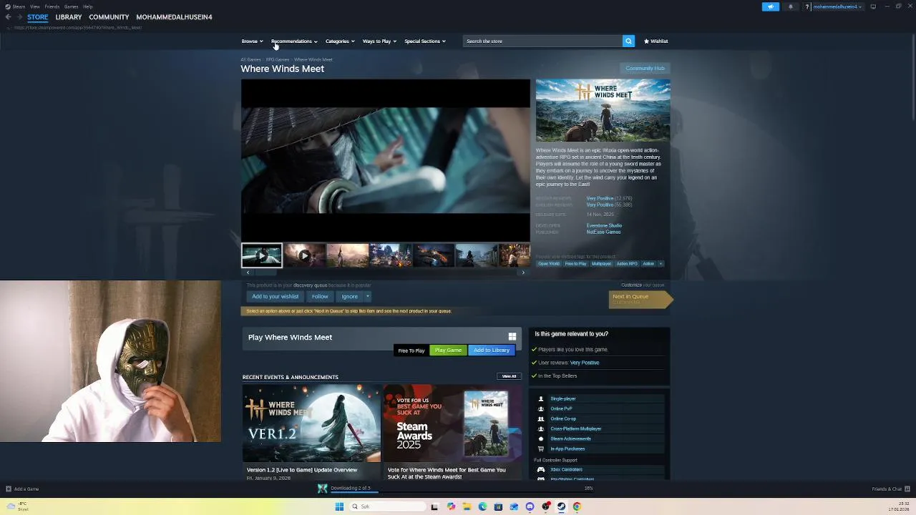Screen dimensions: 916x515
Task: Expand the Special Sections dropdown
Action: [425, 41]
